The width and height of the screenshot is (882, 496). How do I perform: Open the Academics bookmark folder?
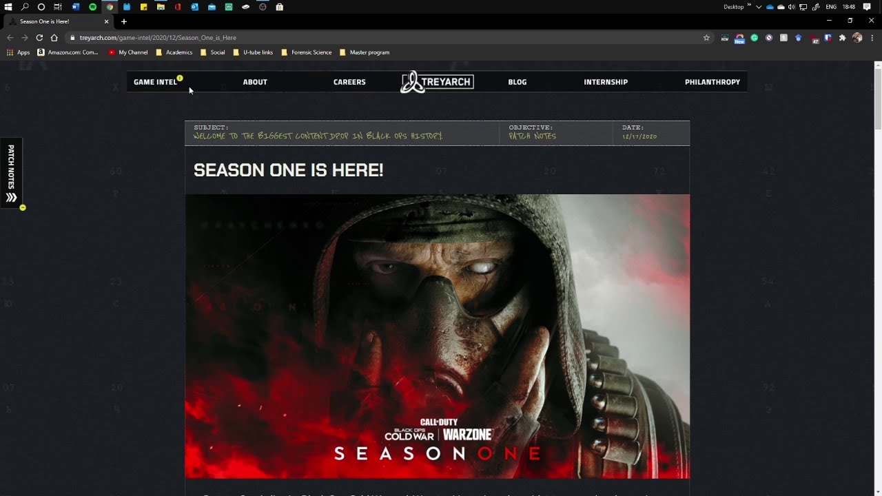point(174,52)
